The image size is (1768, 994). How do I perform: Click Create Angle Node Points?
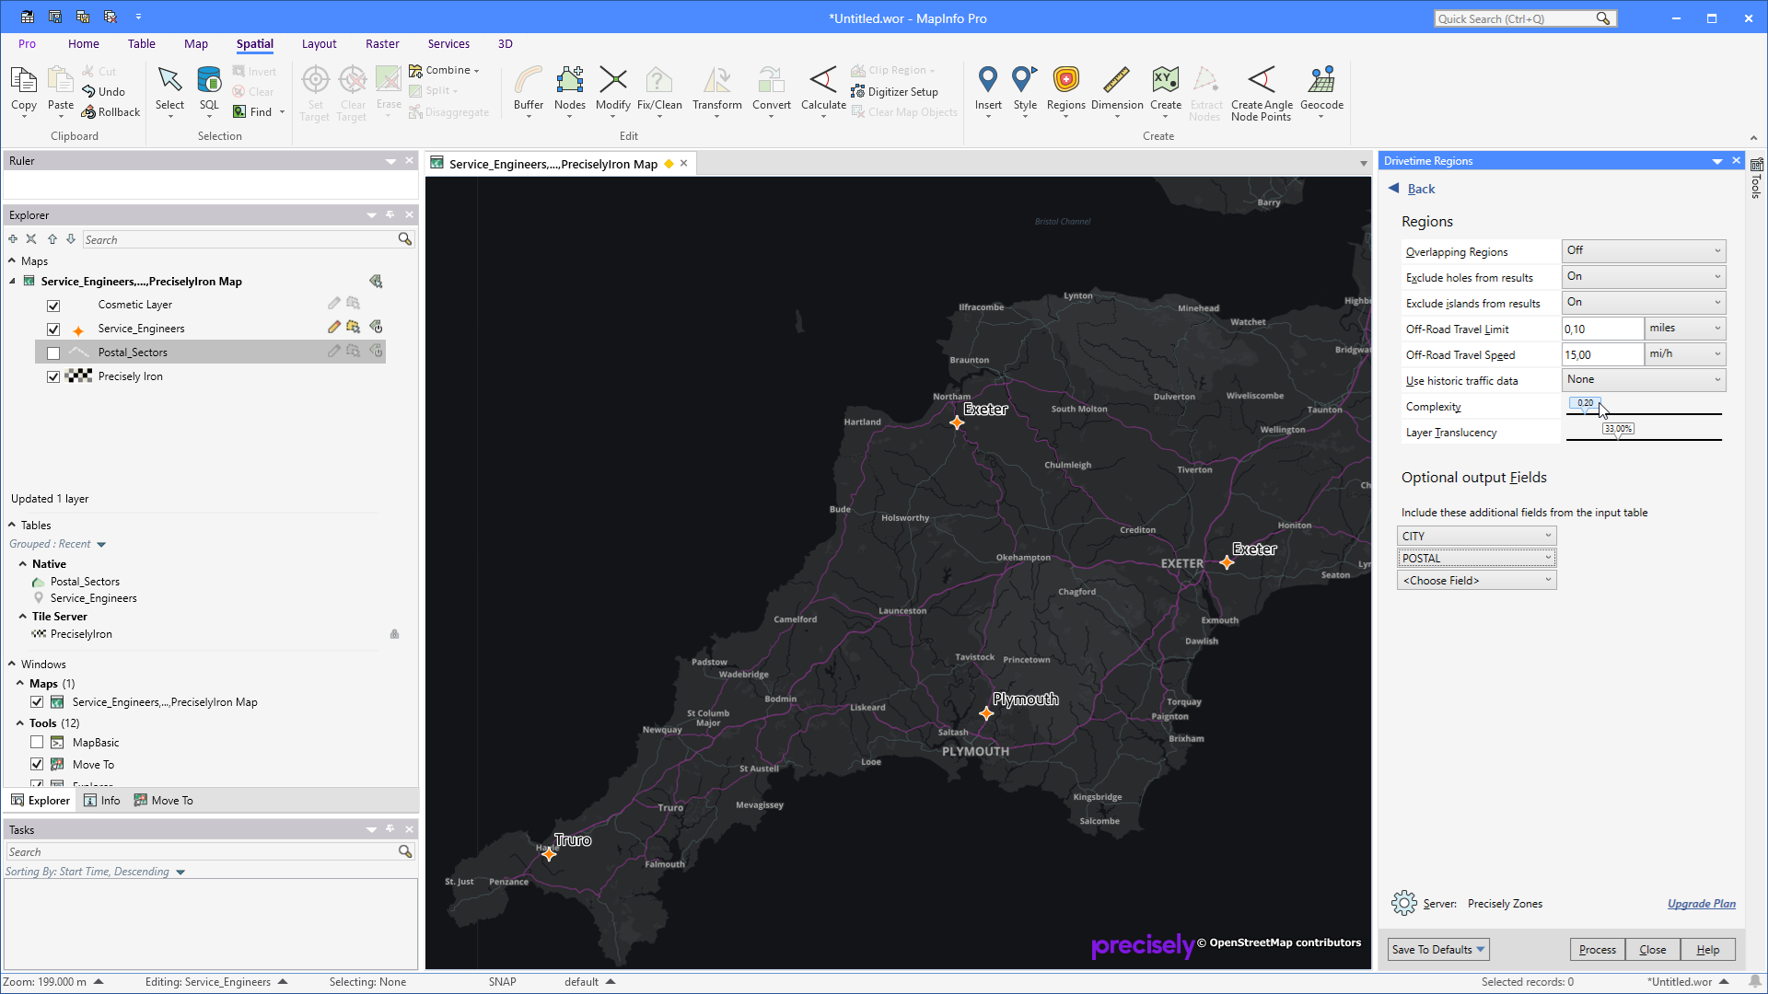coord(1262,93)
